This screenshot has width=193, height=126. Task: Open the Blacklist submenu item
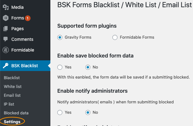(x=12, y=78)
